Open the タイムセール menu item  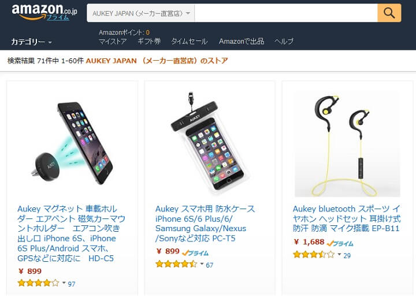(189, 42)
